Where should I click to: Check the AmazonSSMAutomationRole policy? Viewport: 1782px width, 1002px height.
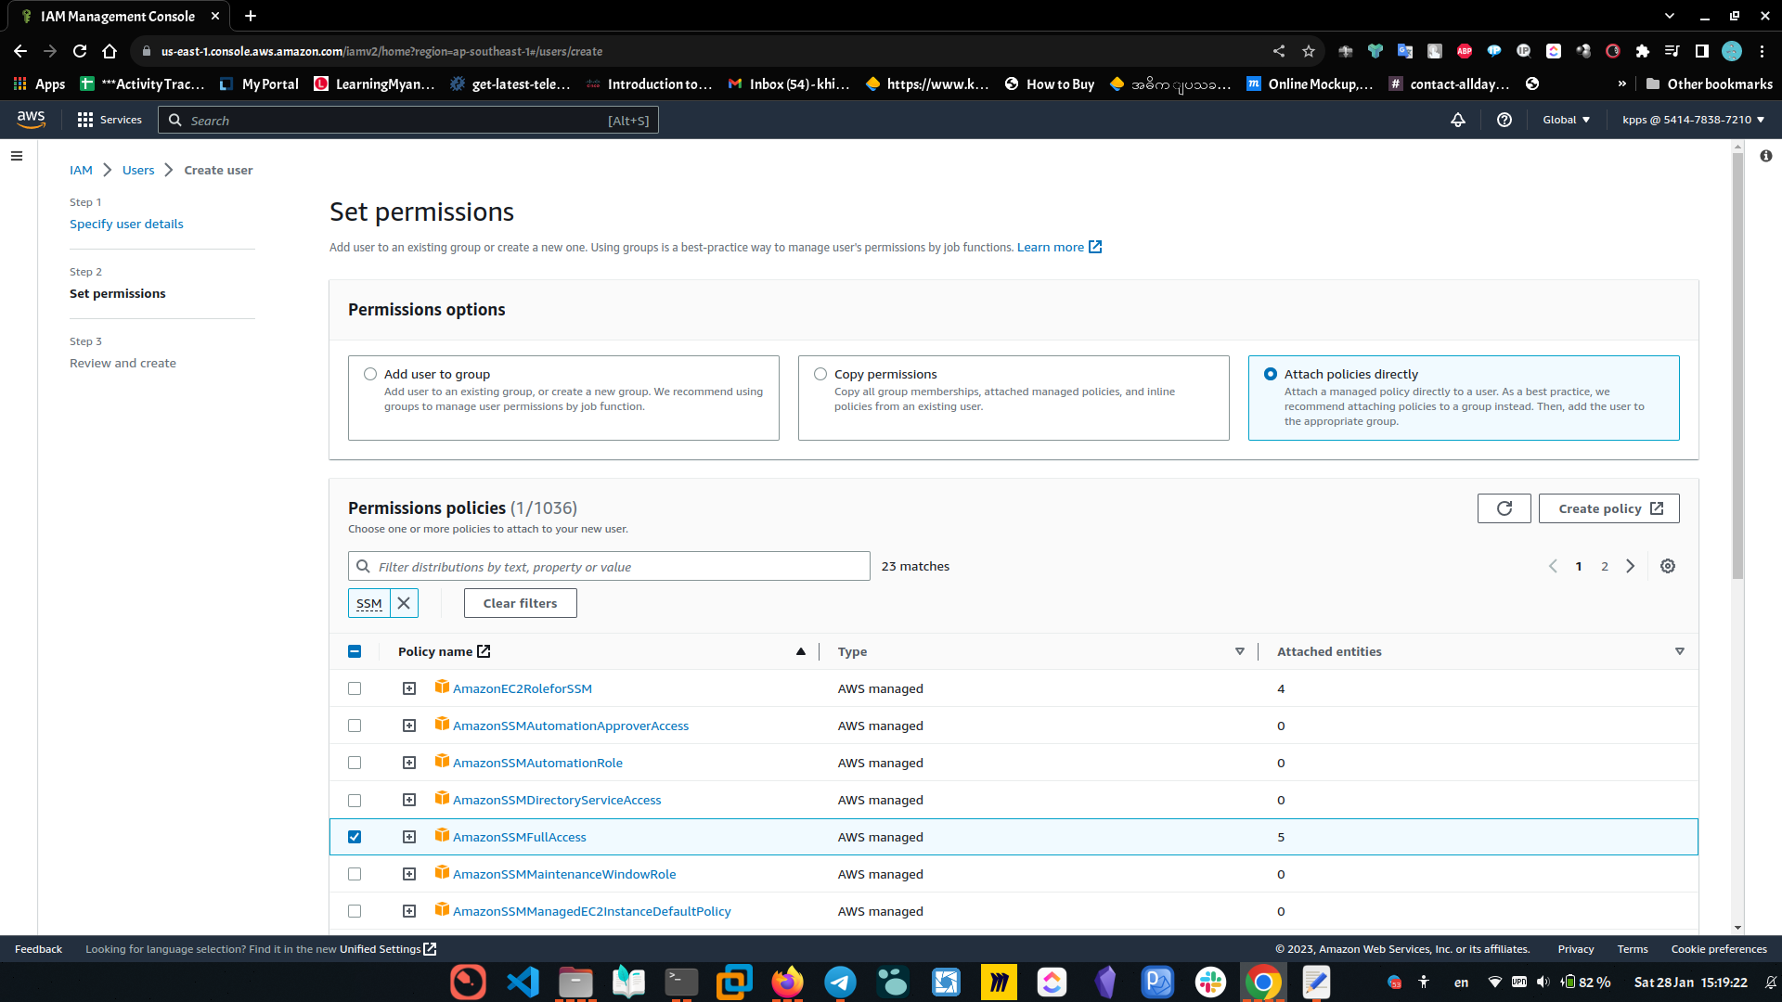pos(355,763)
